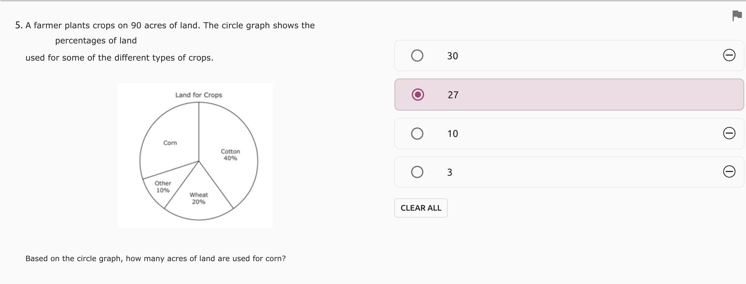Eliminate answer choice 10 with minus icon
The height and width of the screenshot is (284, 746).
tap(729, 133)
